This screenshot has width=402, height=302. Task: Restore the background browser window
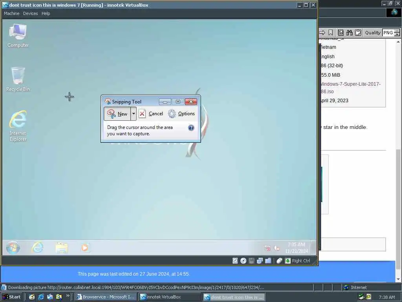pos(391,4)
